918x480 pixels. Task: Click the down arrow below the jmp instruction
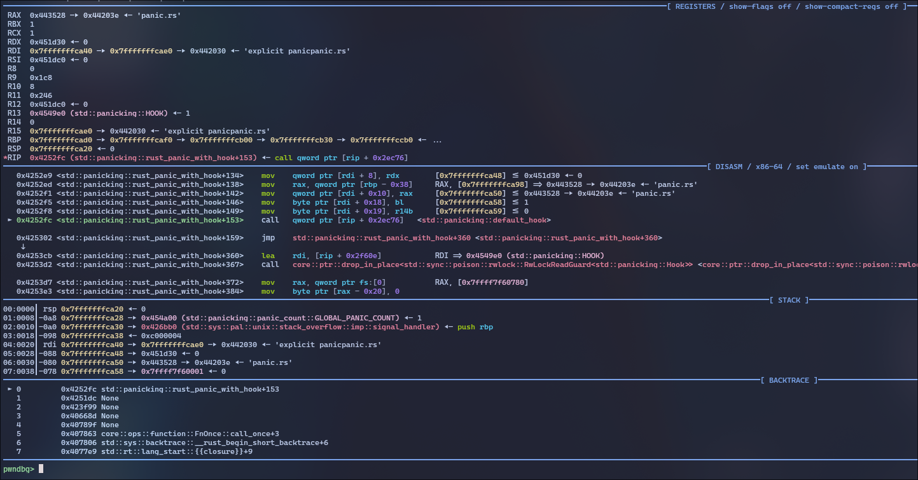pos(23,247)
